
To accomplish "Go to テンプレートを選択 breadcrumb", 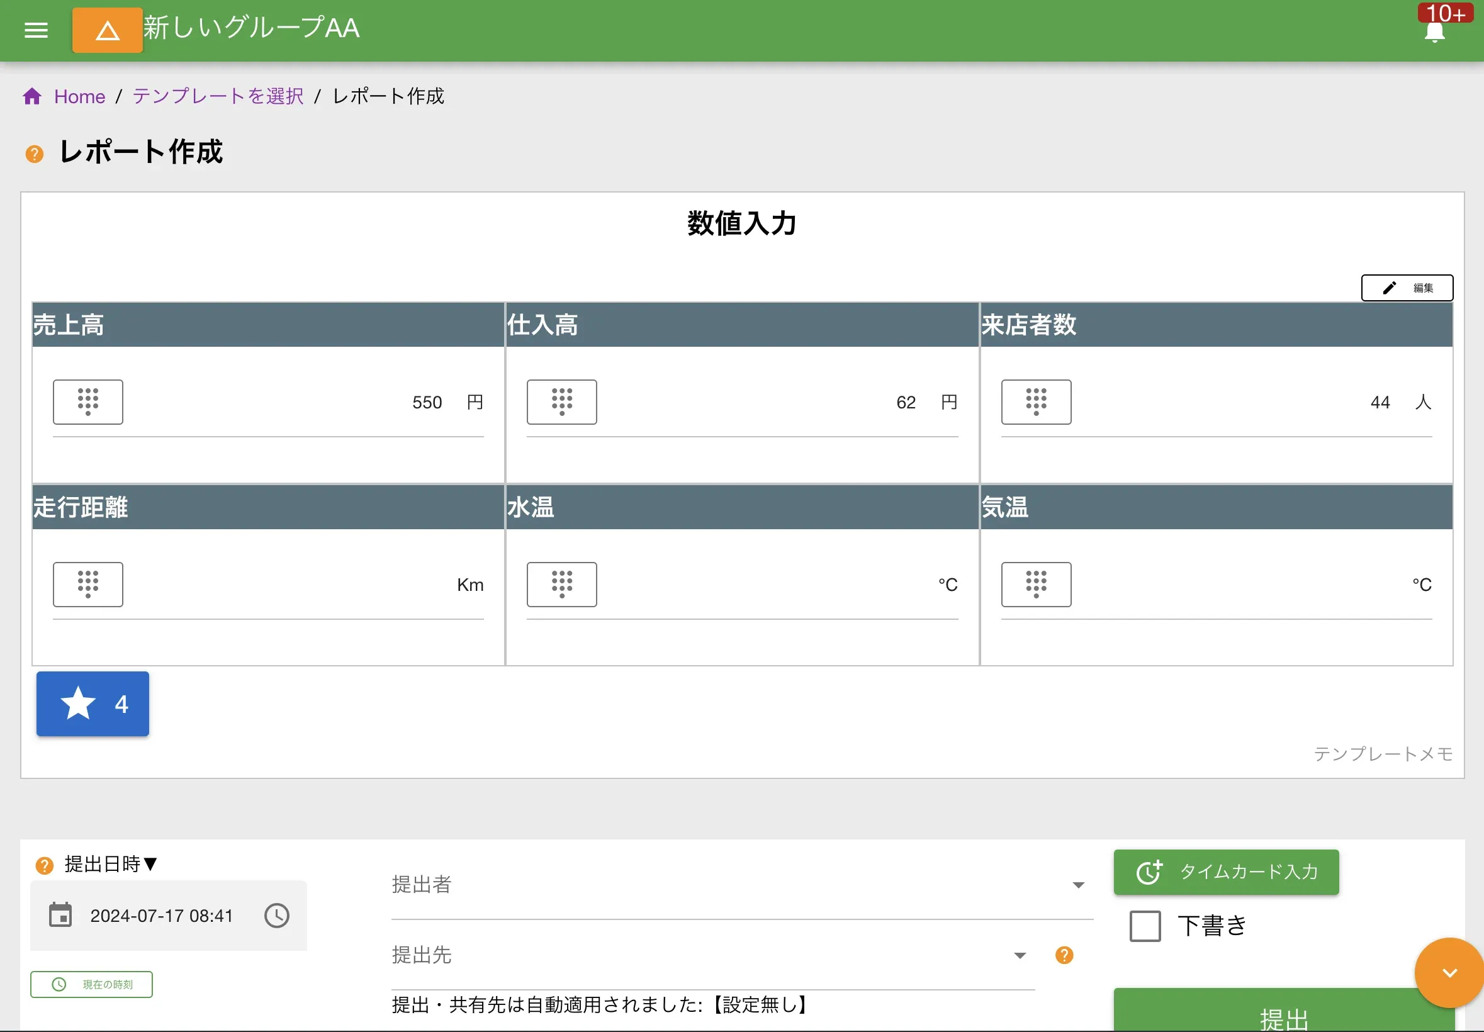I will pos(217,96).
